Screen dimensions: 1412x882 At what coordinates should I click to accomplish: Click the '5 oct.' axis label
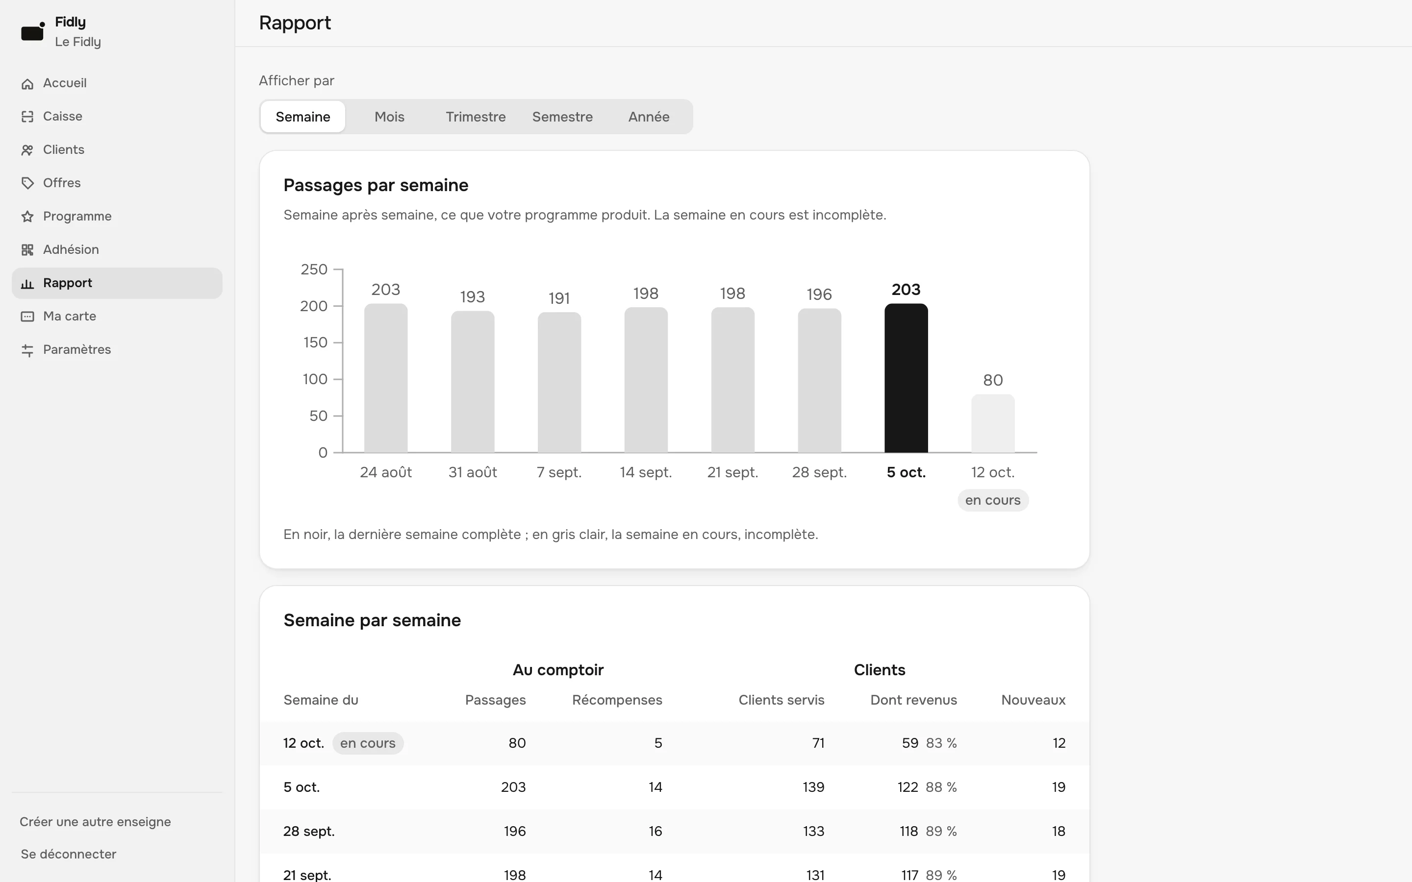click(x=906, y=472)
